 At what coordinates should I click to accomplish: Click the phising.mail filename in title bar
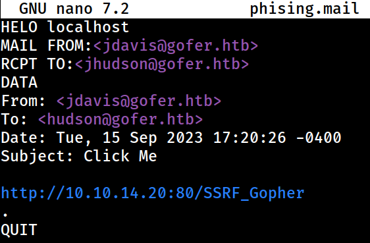coord(304,9)
